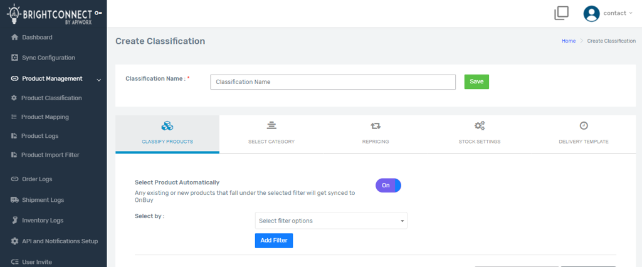Open the contact account dropdown arrow
Image resolution: width=642 pixels, height=267 pixels.
click(631, 13)
